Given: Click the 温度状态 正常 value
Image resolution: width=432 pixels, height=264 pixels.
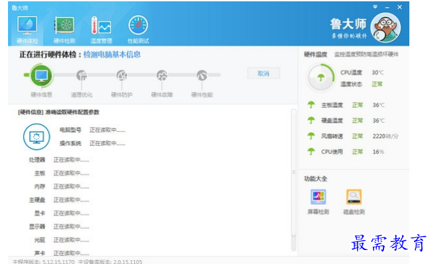Looking at the screenshot, I should 377,84.
